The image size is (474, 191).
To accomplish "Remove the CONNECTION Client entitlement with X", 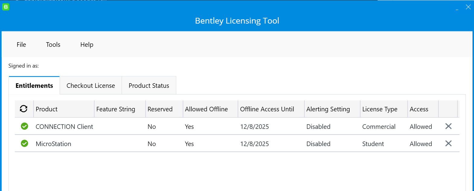I will click(x=448, y=126).
